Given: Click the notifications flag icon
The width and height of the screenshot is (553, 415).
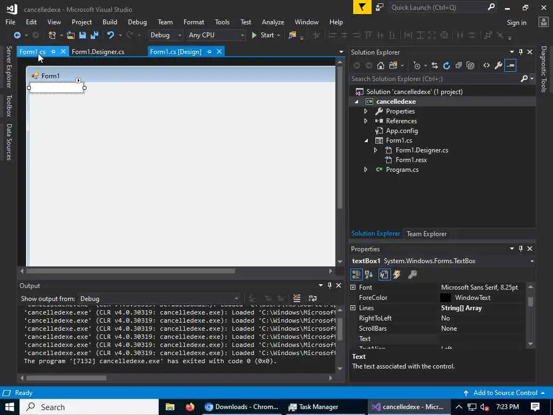Looking at the screenshot, I should point(362,7).
